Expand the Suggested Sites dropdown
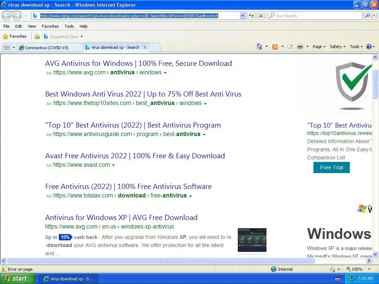 pyautogui.click(x=81, y=37)
